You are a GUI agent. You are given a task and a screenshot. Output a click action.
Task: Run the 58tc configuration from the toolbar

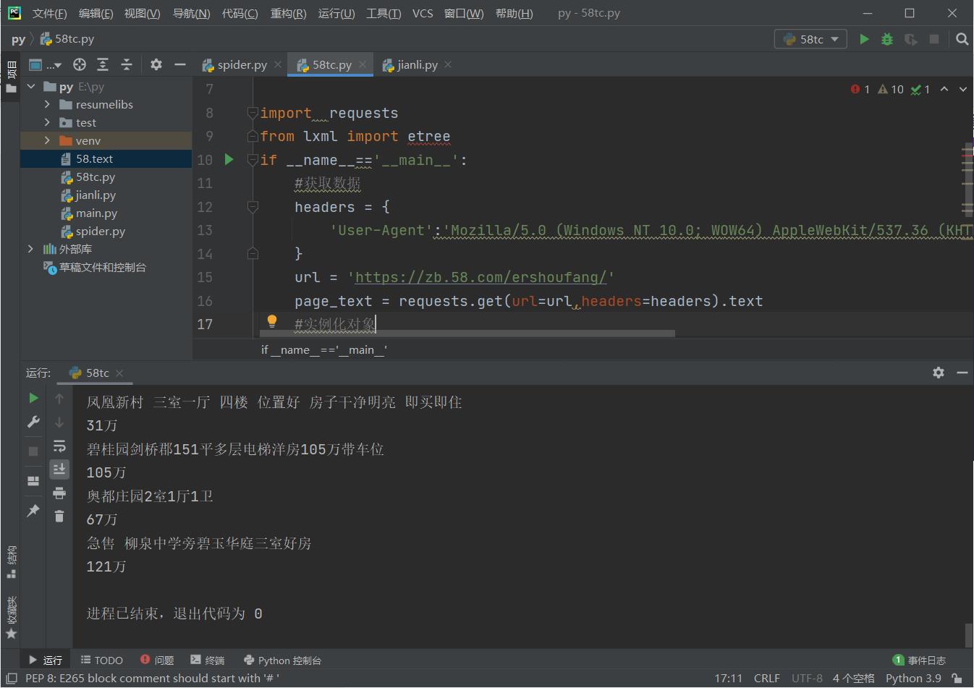point(864,39)
